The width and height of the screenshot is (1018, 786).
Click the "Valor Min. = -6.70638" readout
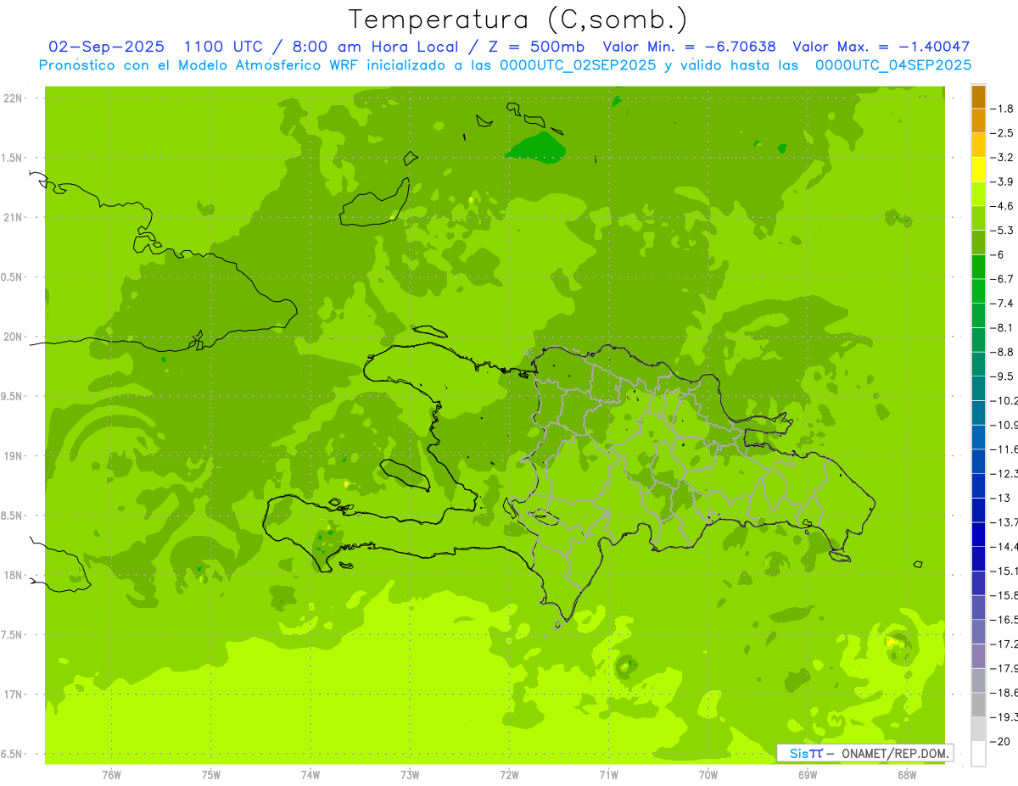coord(689,47)
